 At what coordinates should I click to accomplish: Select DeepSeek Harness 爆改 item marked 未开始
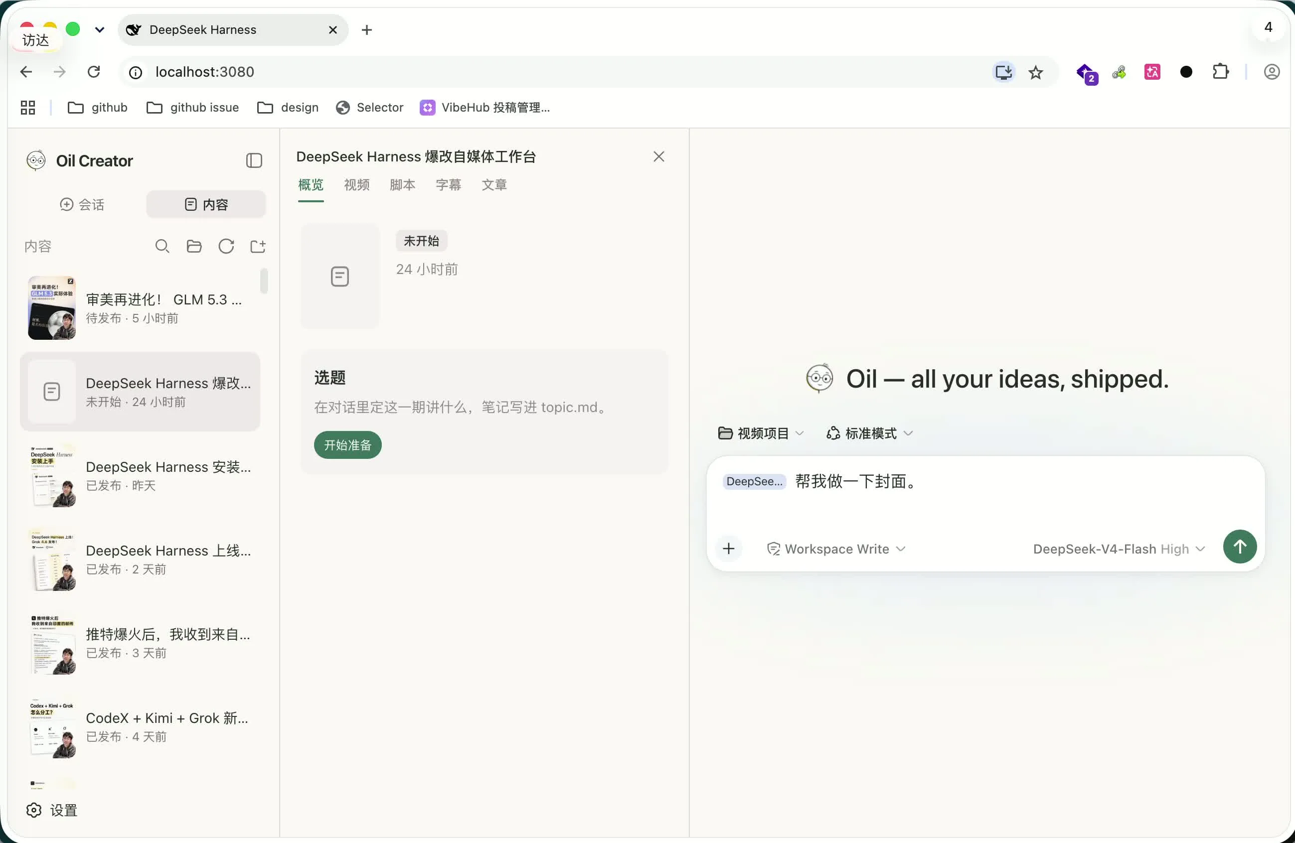pyautogui.click(x=141, y=392)
